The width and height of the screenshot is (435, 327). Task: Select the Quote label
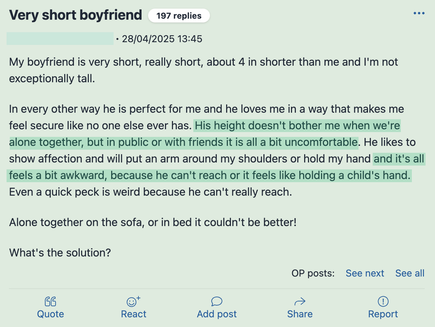click(50, 314)
